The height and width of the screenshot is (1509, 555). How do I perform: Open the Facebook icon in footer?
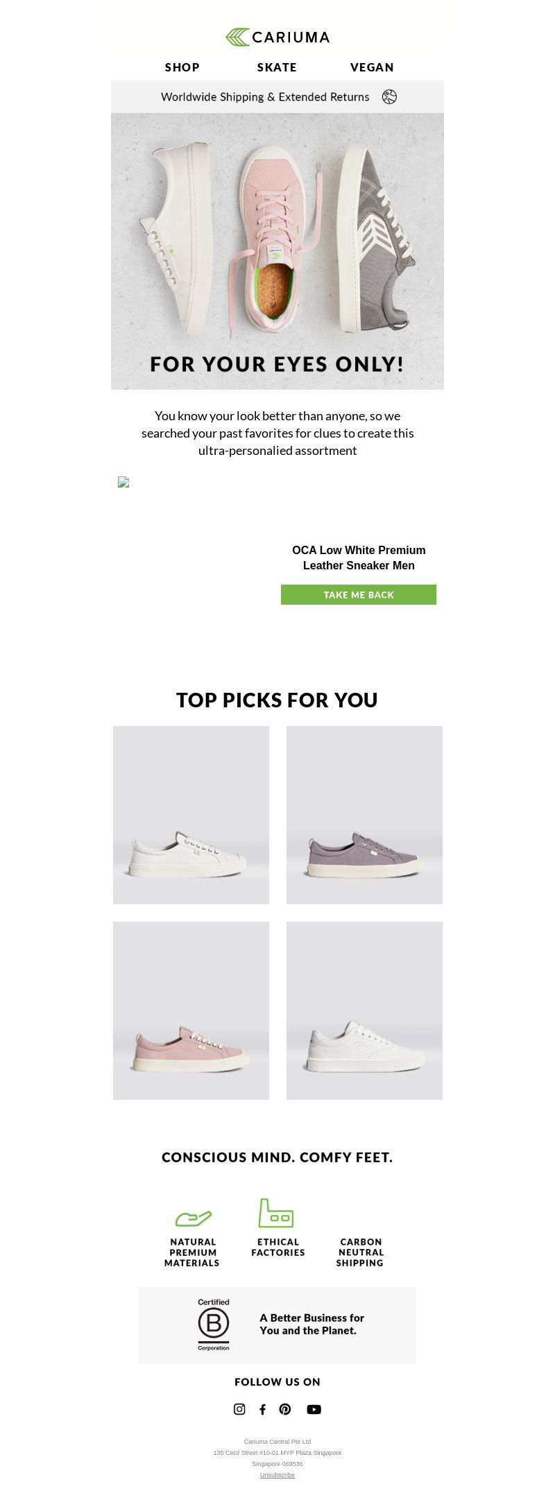(262, 1408)
